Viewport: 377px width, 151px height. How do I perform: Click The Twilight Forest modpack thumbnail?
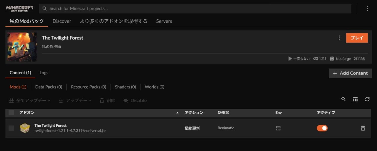point(22,47)
